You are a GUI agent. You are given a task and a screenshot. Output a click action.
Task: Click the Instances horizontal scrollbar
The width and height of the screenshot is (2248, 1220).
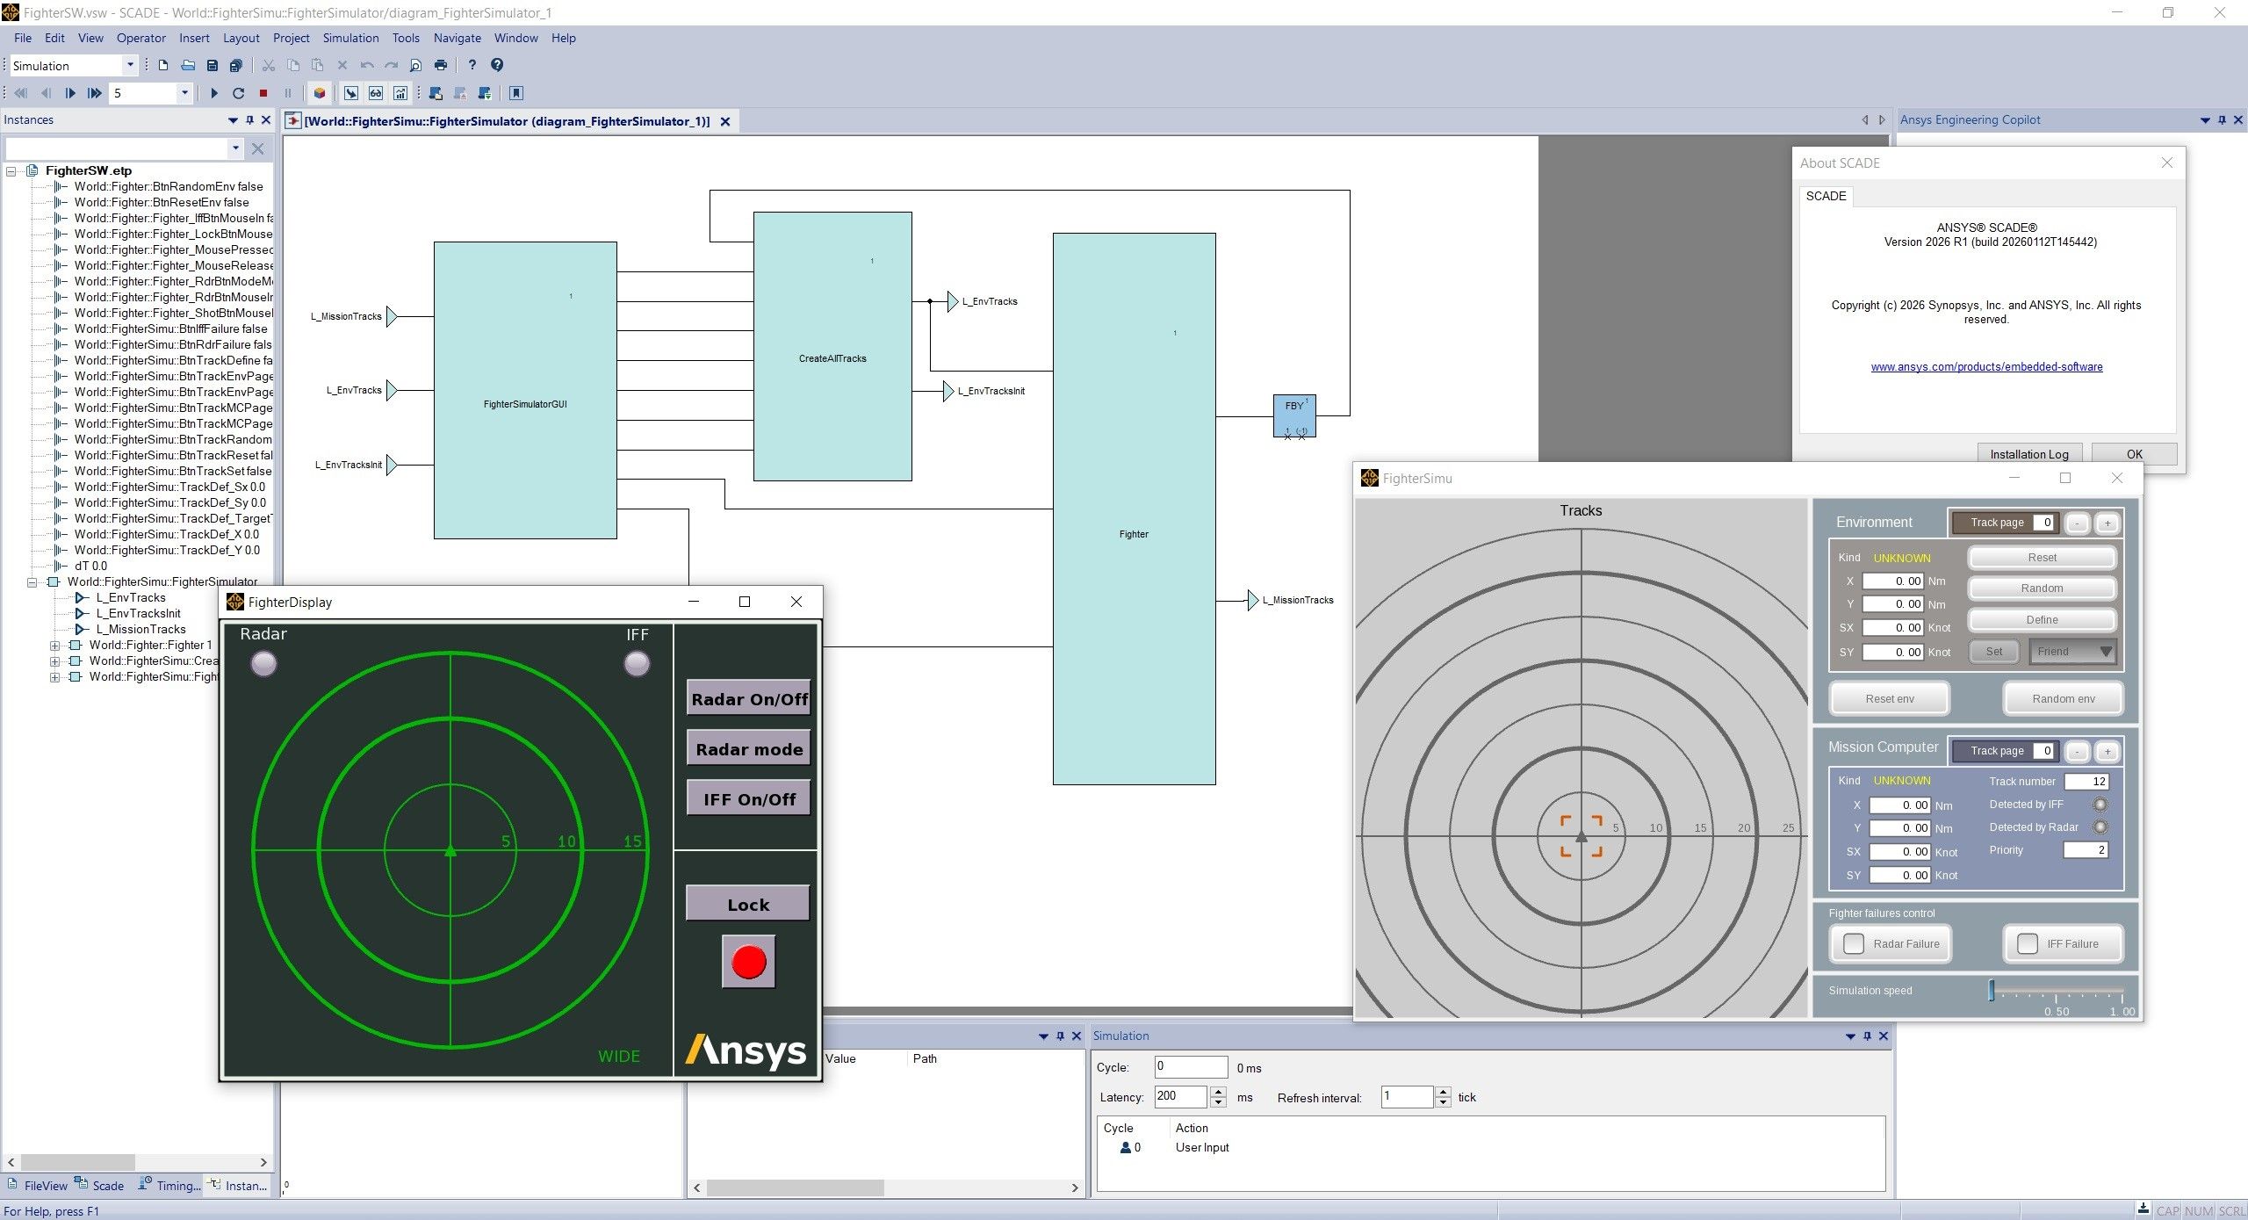tap(137, 1162)
